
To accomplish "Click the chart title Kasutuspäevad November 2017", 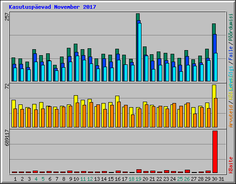I will pyautogui.click(x=53, y=7).
